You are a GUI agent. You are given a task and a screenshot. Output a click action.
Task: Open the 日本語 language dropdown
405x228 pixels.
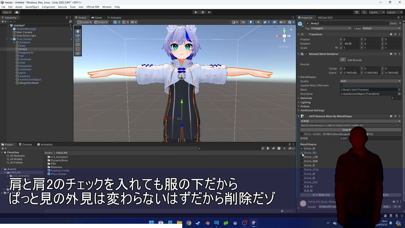coord(351,121)
